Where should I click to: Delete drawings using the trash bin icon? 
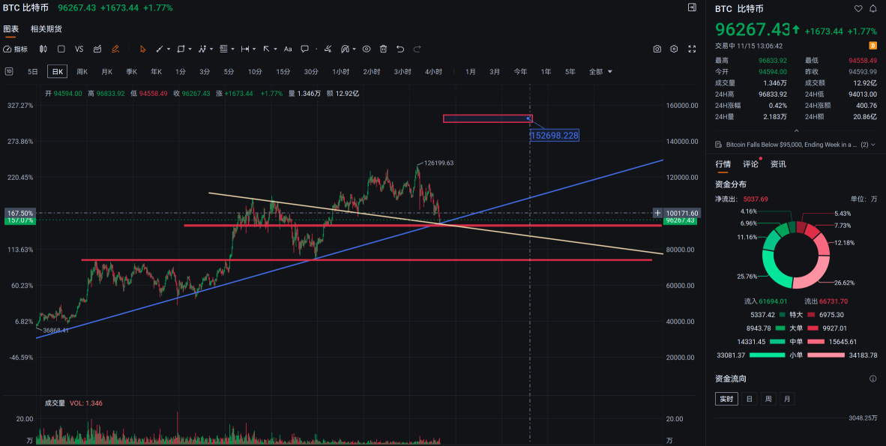click(x=383, y=49)
